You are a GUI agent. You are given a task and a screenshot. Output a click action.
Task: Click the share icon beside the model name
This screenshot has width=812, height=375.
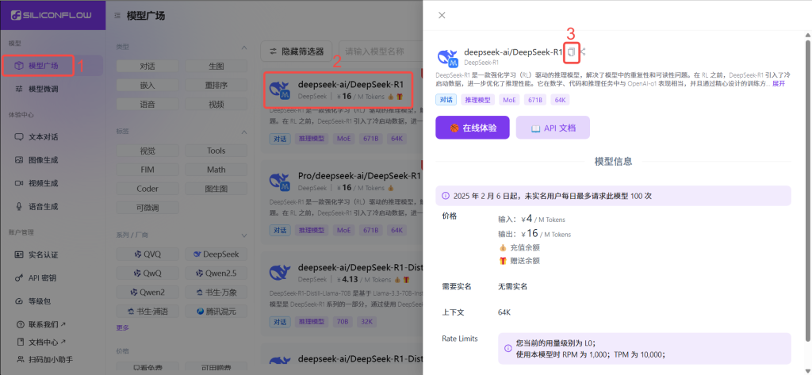click(x=583, y=52)
